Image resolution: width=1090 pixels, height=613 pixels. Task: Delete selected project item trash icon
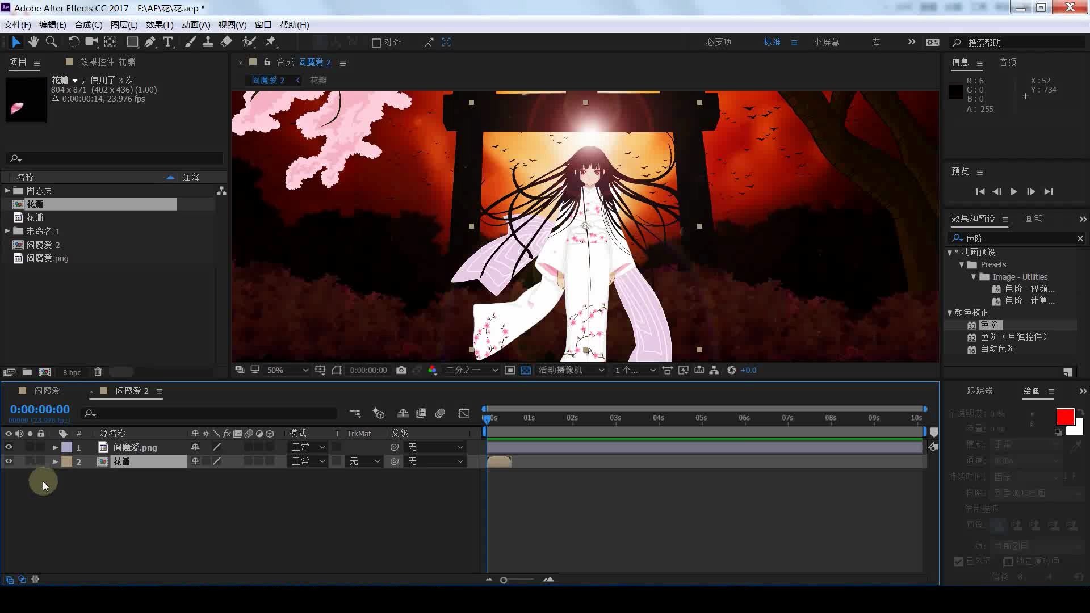point(98,372)
